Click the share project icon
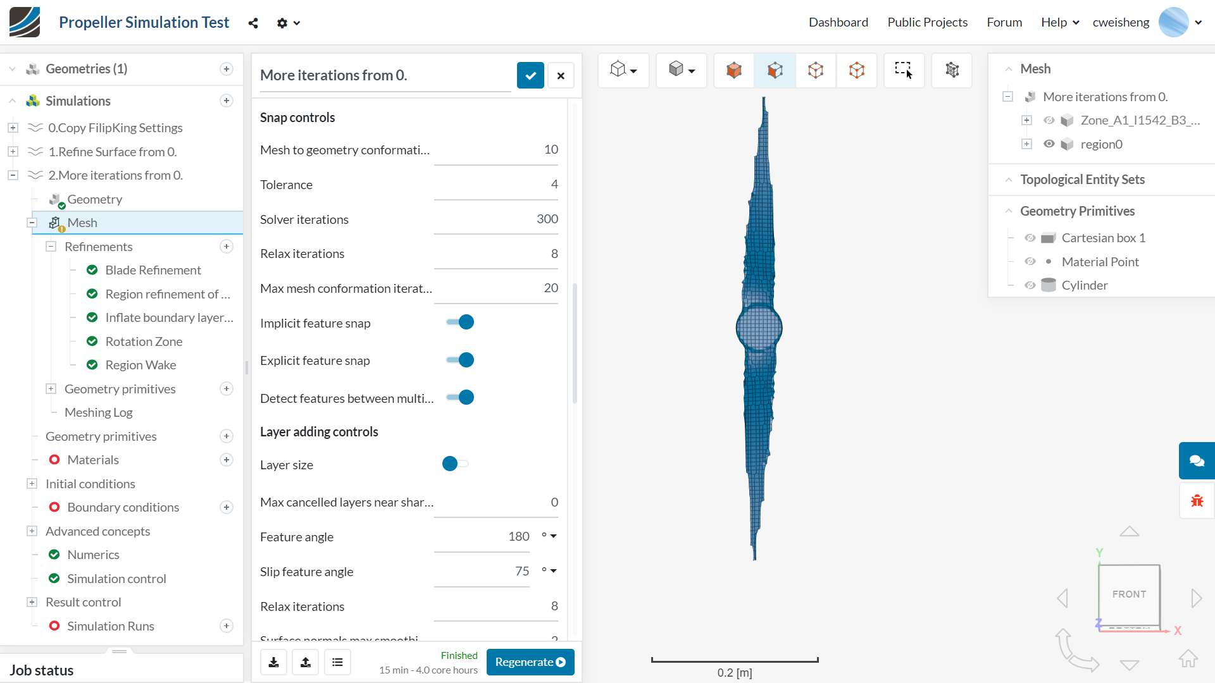The width and height of the screenshot is (1215, 683). pos(253,23)
